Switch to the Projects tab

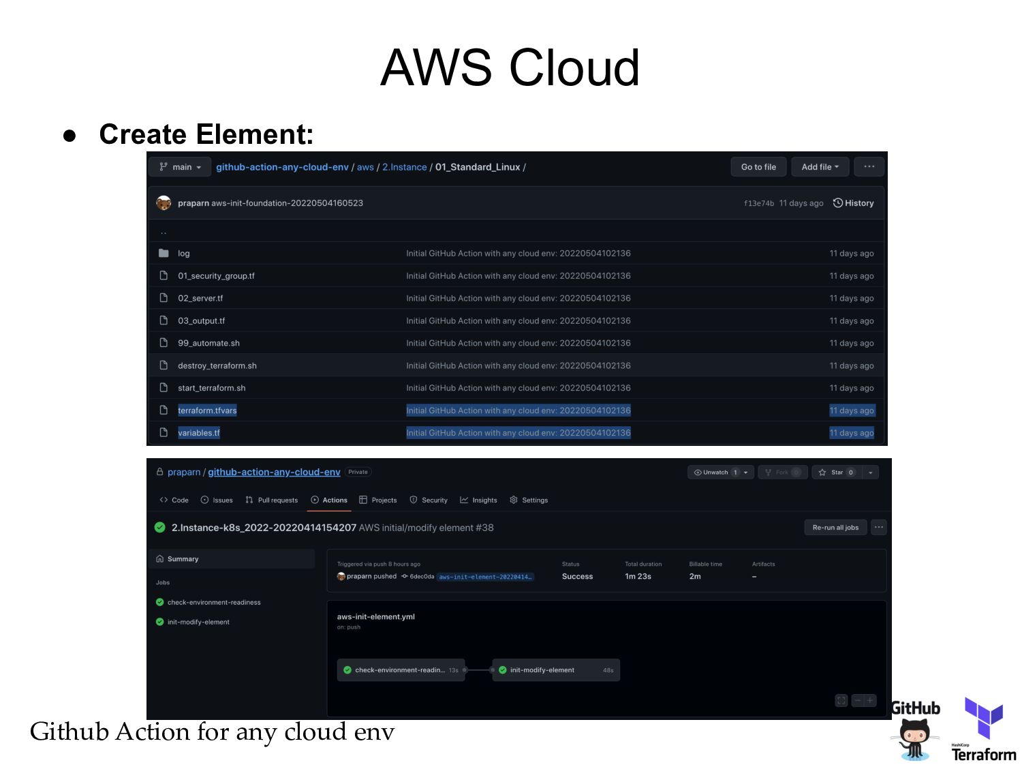tap(378, 500)
